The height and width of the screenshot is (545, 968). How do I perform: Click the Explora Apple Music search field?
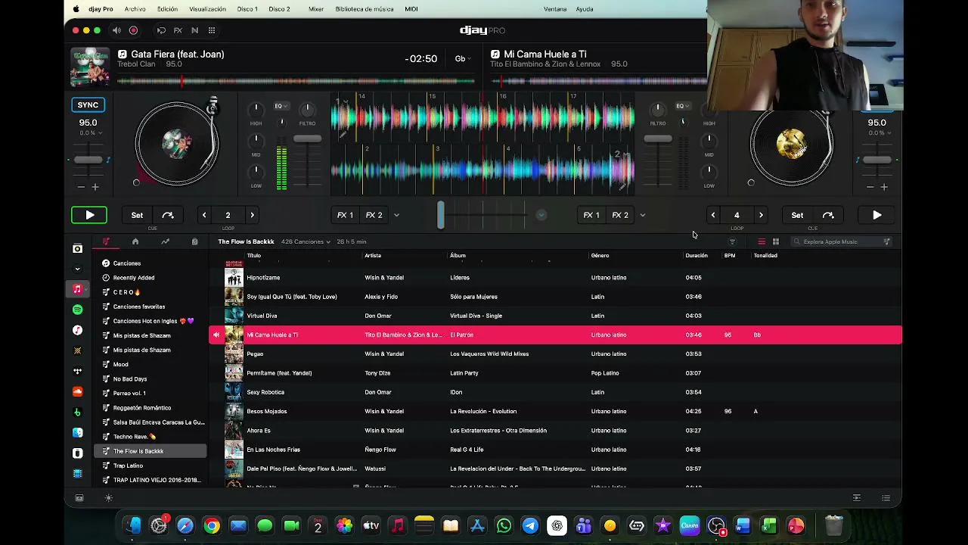click(x=842, y=241)
